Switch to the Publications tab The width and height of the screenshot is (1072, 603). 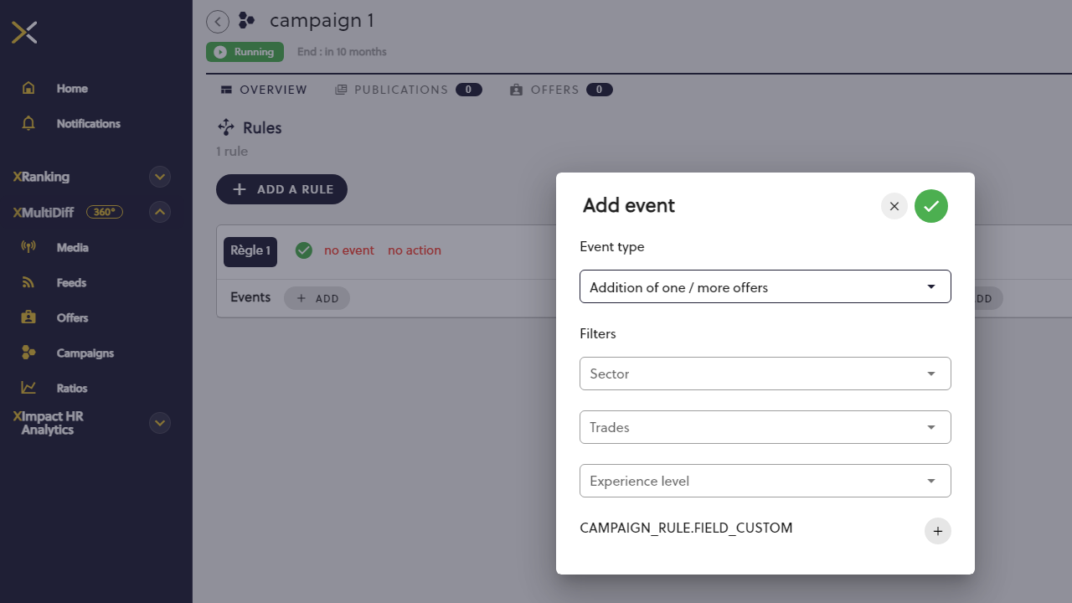click(x=408, y=90)
